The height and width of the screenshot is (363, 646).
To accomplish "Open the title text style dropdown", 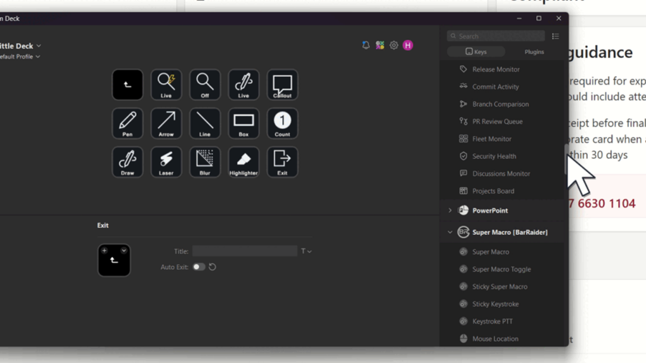I will pos(306,251).
